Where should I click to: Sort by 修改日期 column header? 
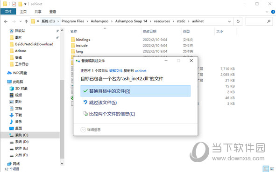click(x=149, y=31)
